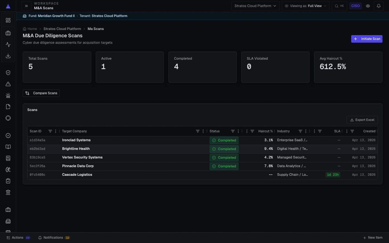
Task: Open the Status column filter icon
Action: pos(233,131)
